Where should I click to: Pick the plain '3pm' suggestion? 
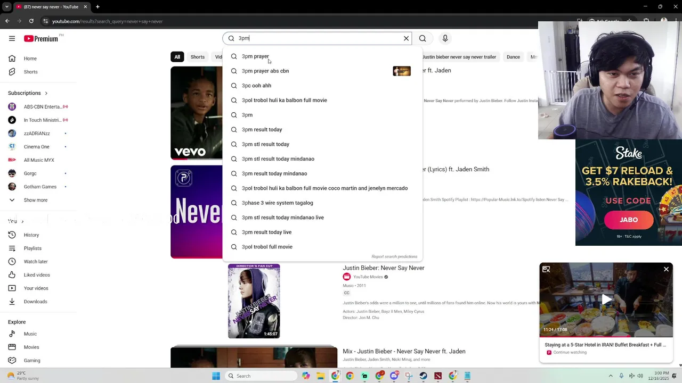[x=322, y=115]
